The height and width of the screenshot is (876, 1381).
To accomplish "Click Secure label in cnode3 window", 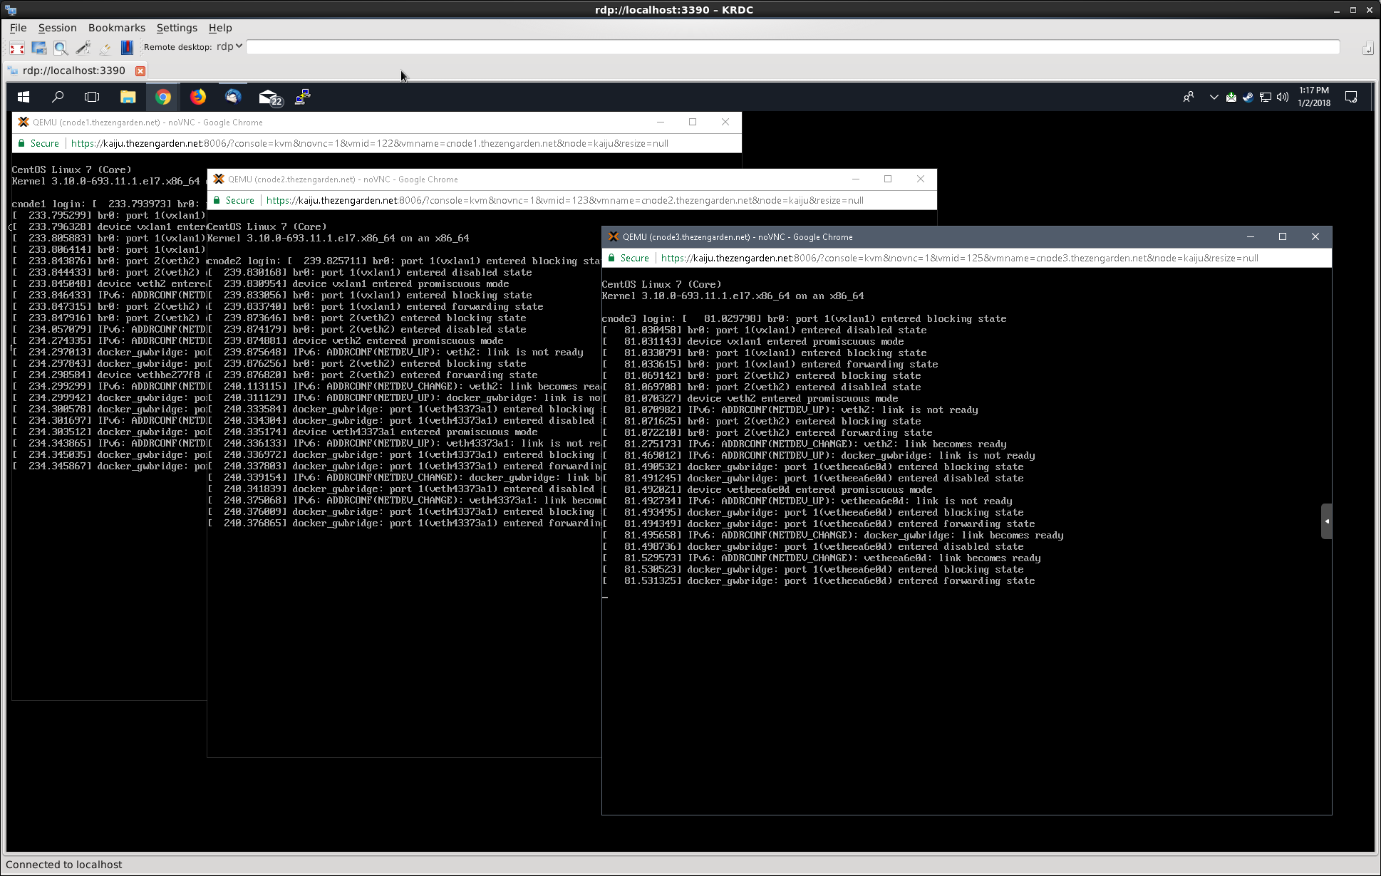I will pos(634,258).
